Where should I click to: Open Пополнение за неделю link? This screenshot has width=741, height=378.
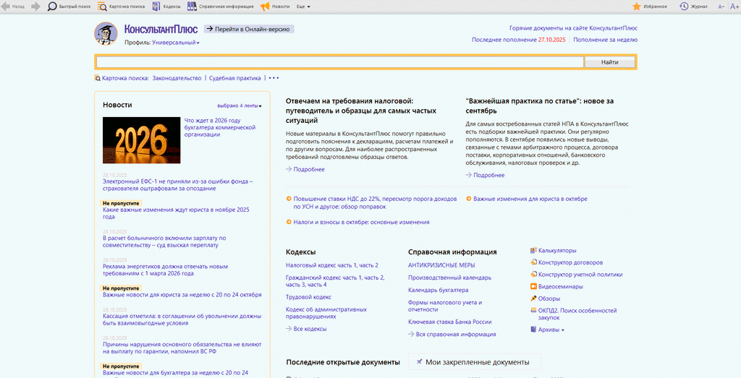(x=606, y=40)
